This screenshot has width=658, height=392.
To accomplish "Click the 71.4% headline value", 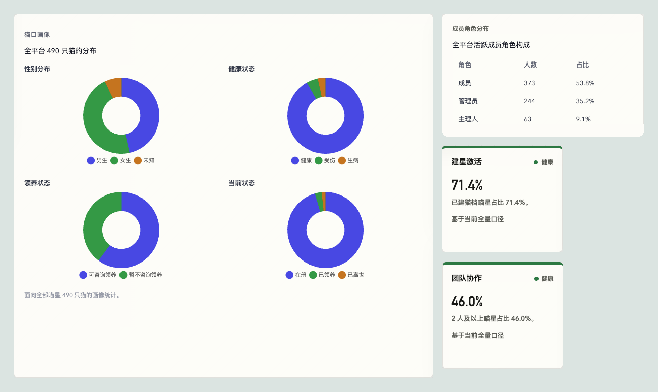I will (x=467, y=185).
